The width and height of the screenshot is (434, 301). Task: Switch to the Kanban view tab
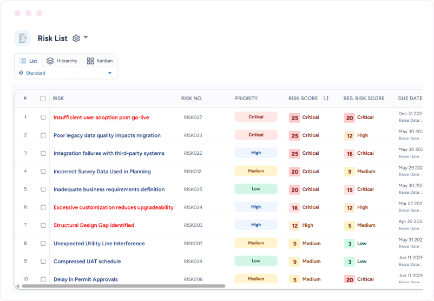coord(100,61)
